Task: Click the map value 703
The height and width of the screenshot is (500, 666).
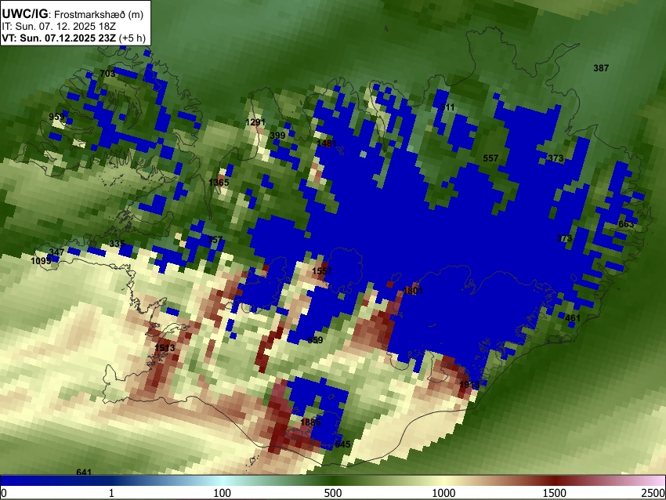Action: click(107, 74)
